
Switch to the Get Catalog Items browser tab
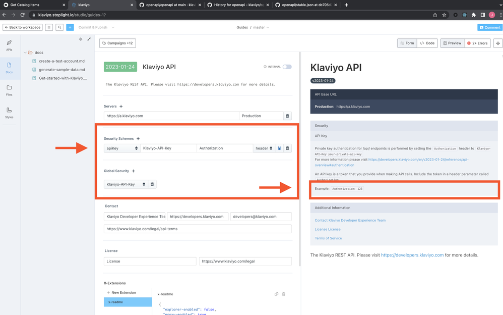33,5
